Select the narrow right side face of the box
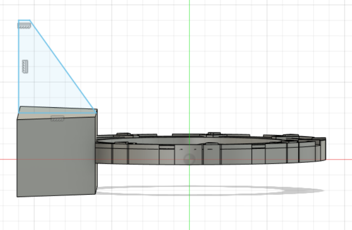 pos(96,151)
